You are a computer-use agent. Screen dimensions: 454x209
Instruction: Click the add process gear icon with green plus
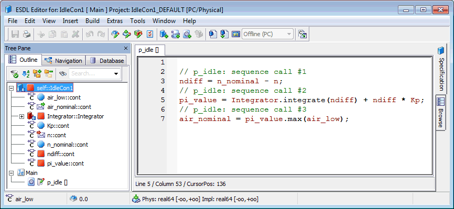click(x=187, y=34)
